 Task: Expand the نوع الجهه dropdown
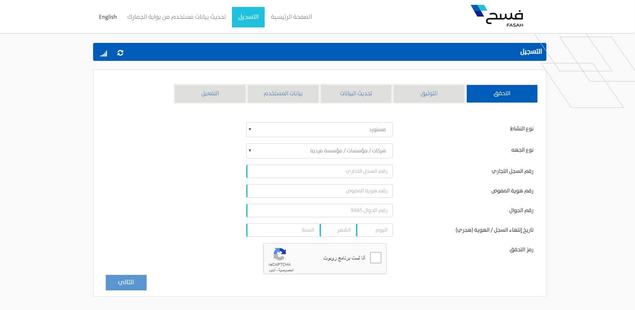coord(319,151)
